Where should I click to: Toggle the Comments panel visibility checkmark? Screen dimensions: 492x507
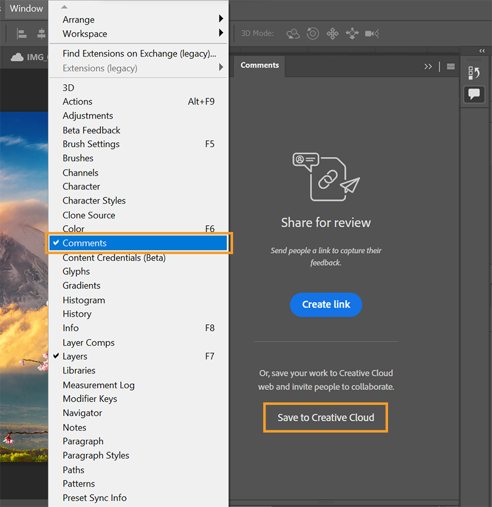click(57, 243)
